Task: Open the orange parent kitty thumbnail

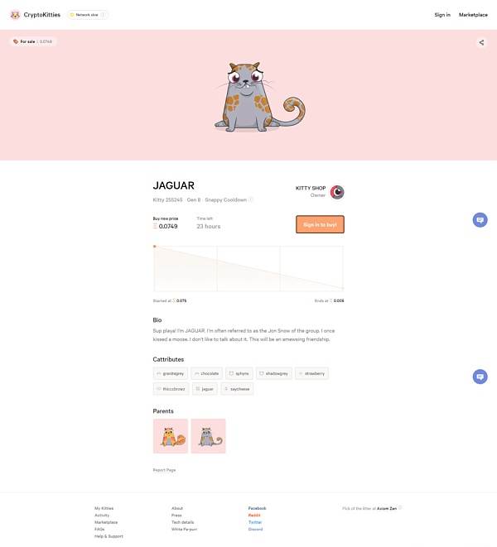Action: click(171, 436)
